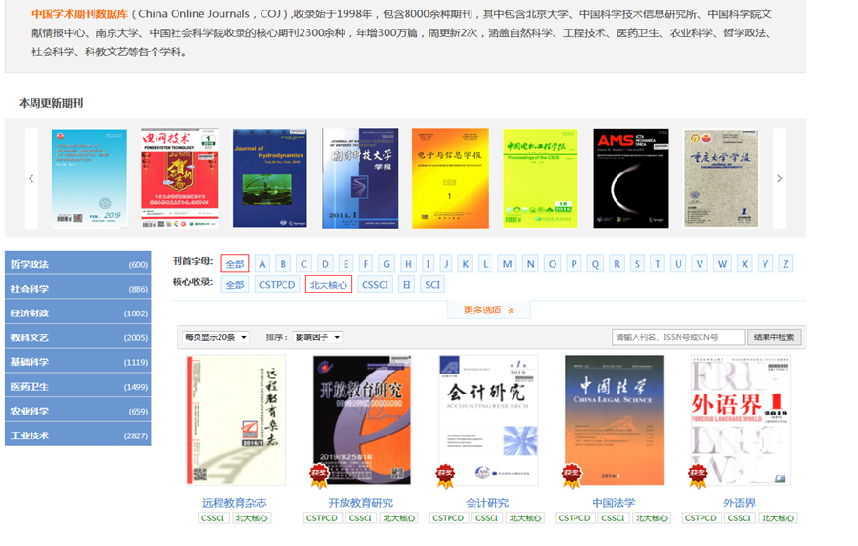This screenshot has width=858, height=546.
Task: Filter by CSSCI core index
Action: pos(375,284)
